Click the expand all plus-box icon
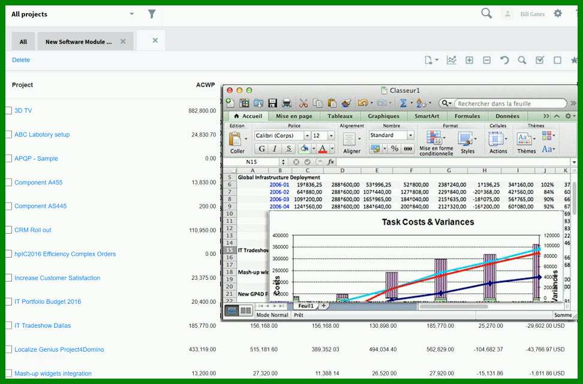 click(x=469, y=60)
